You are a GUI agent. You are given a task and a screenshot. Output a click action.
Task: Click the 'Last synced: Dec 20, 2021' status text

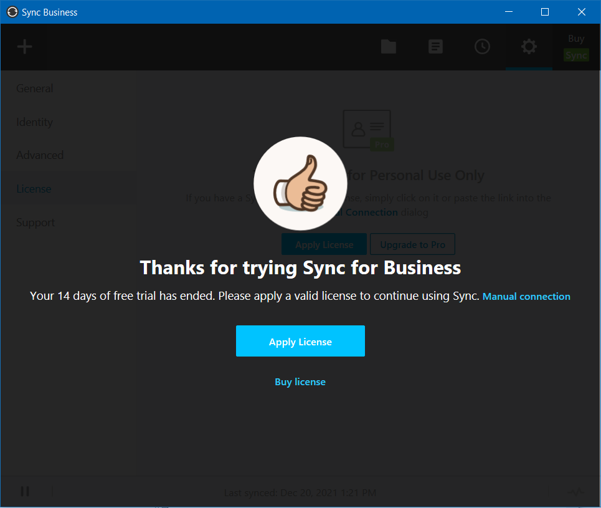pos(300,492)
